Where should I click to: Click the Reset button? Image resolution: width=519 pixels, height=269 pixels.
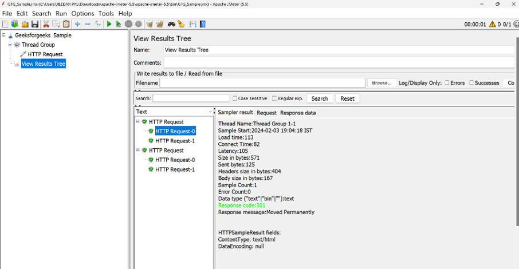[x=347, y=98]
